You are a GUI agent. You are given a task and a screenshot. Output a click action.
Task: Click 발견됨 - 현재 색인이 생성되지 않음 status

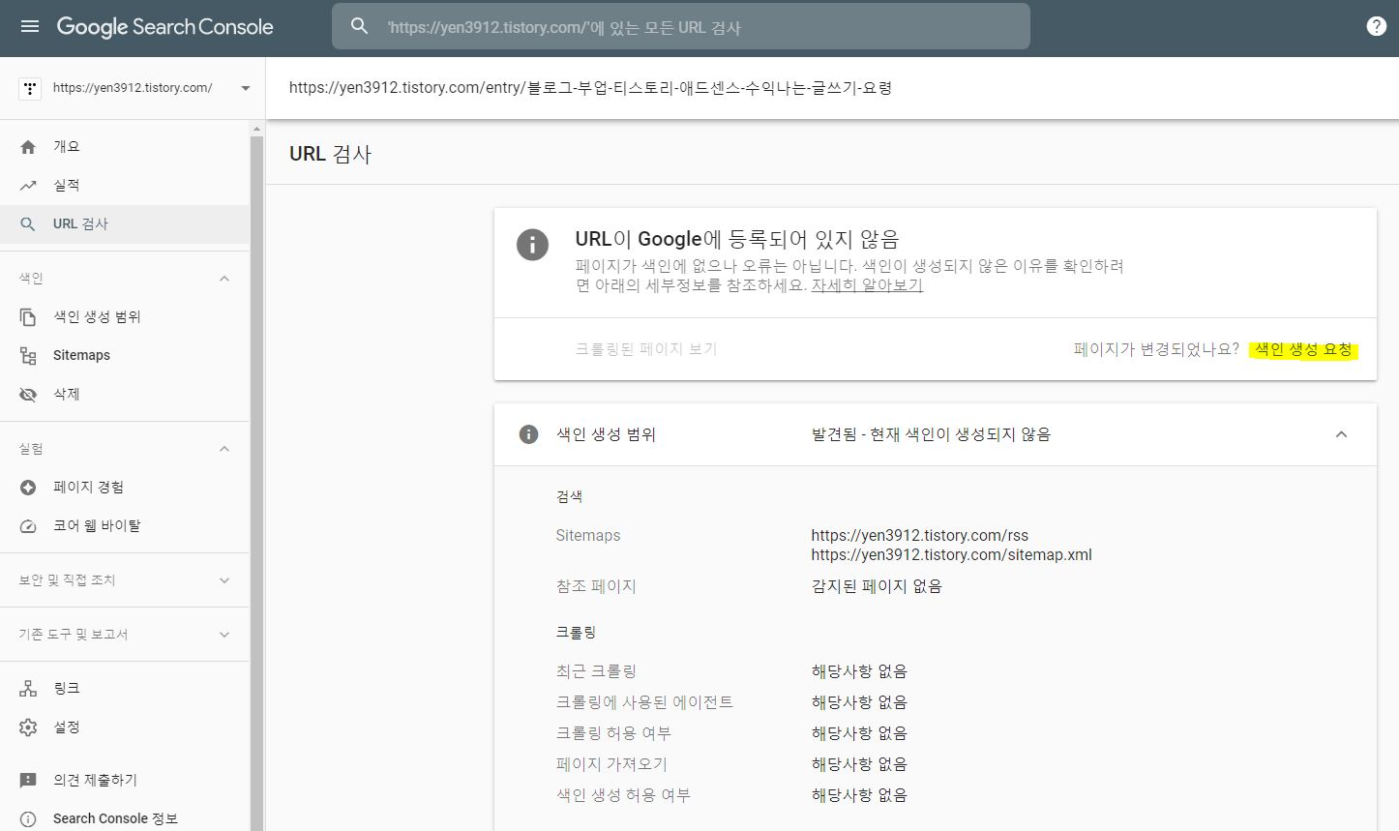[x=931, y=434]
